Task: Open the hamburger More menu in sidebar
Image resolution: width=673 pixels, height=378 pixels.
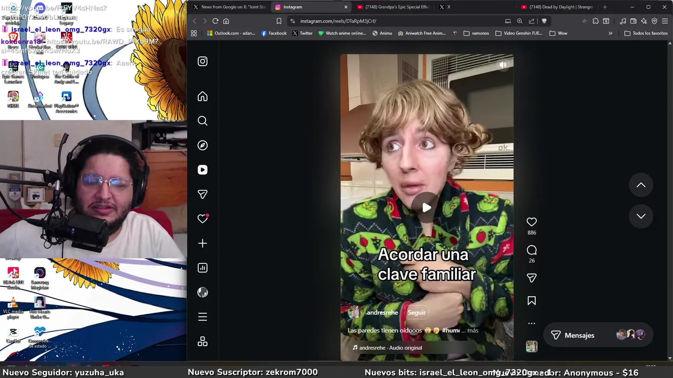Action: pos(202,317)
